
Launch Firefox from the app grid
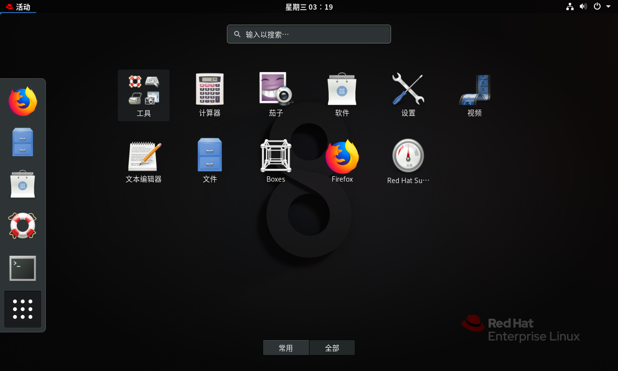[342, 161]
